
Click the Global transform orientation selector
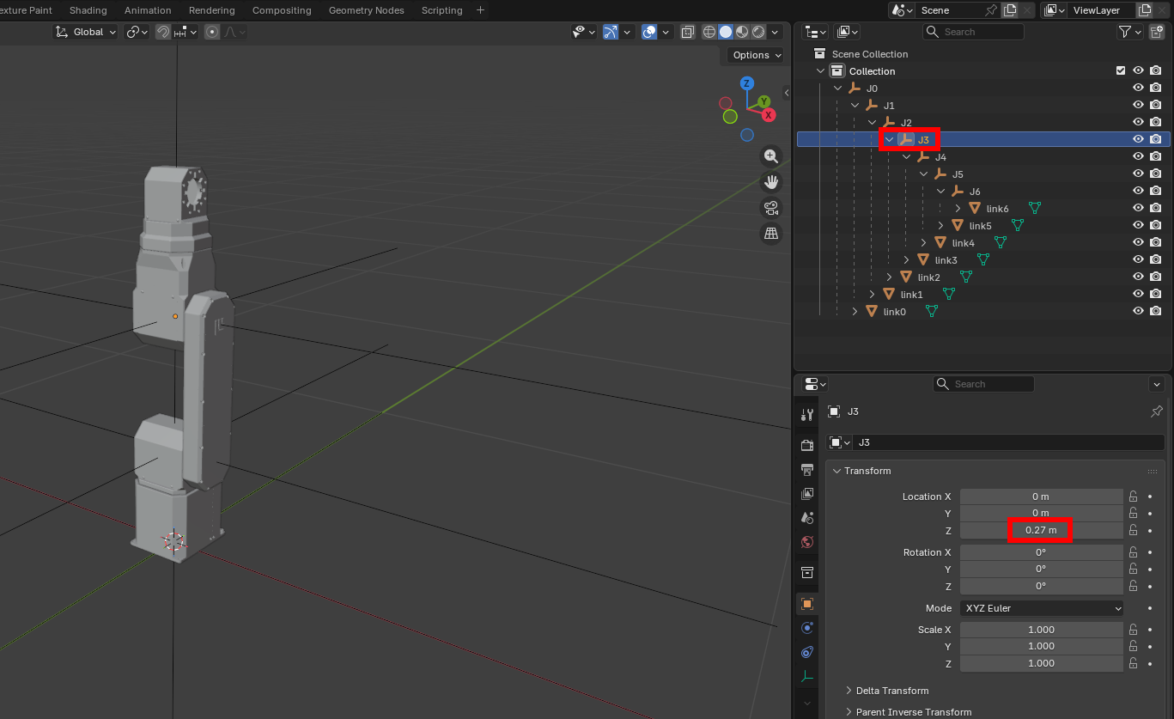pos(87,32)
